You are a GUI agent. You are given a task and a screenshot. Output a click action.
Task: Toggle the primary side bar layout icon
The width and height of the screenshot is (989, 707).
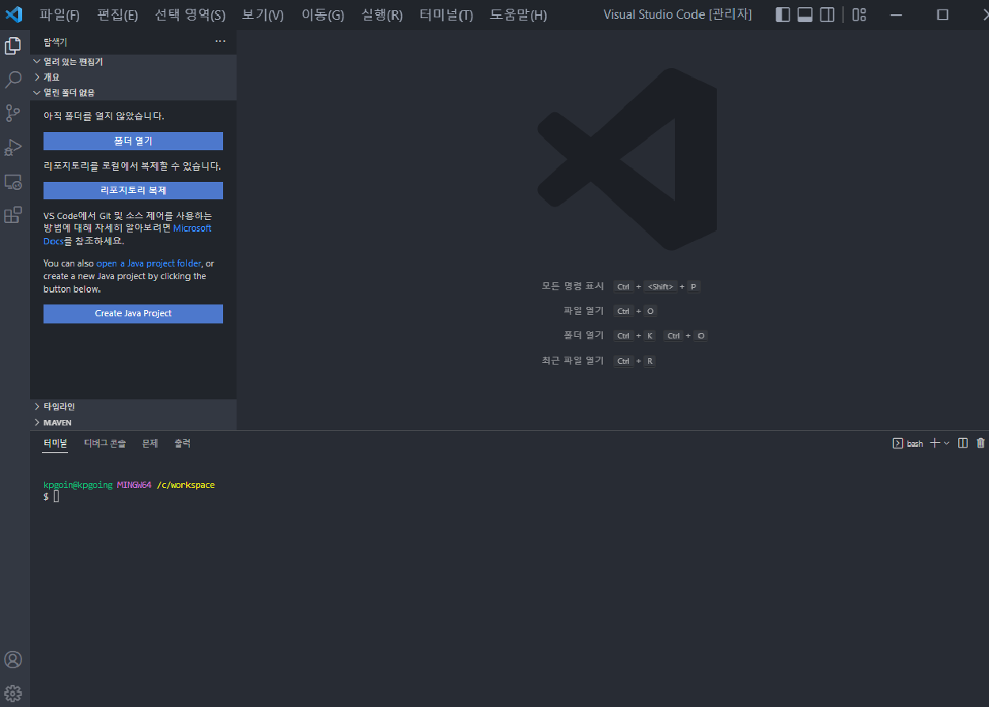[x=782, y=14]
